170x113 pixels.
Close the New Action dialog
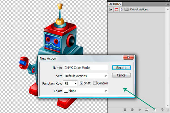(128, 57)
